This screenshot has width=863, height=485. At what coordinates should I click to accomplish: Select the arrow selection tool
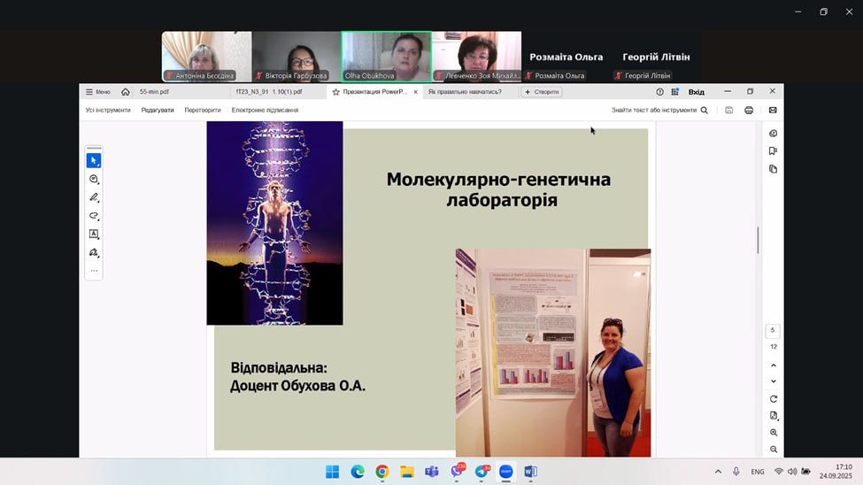(x=93, y=160)
